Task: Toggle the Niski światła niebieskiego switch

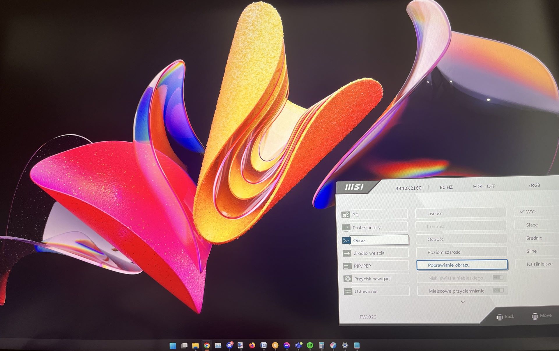Action: click(498, 277)
